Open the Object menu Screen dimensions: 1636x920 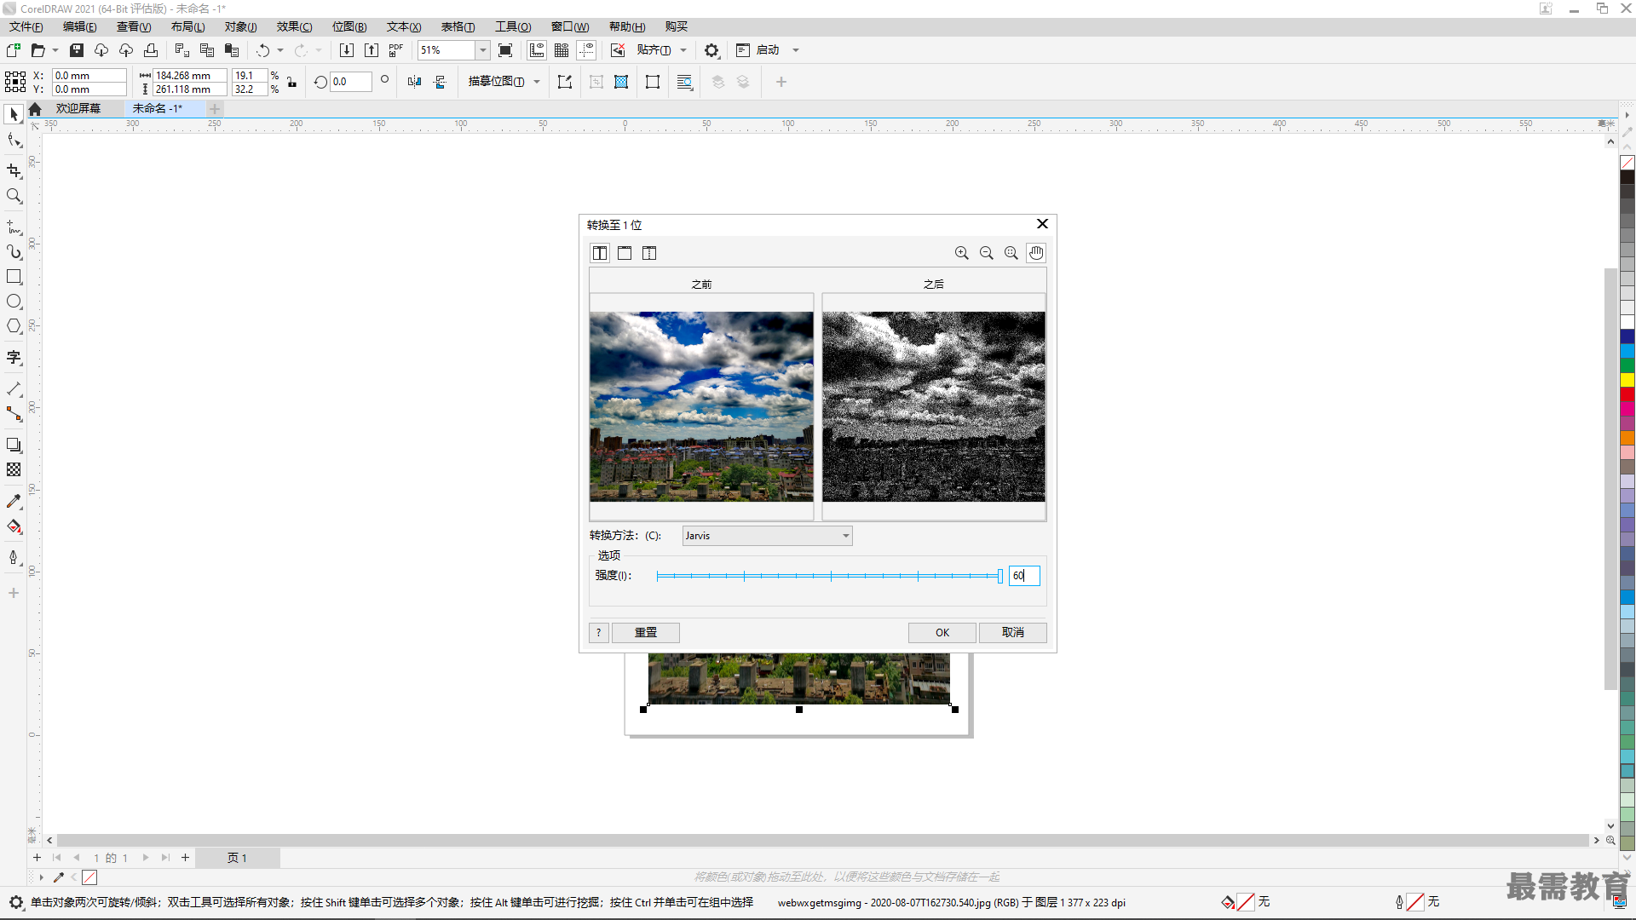click(241, 26)
